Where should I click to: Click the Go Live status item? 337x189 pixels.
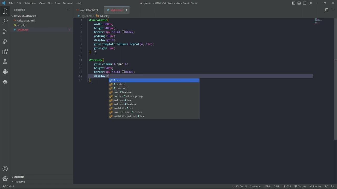[x=300, y=186]
